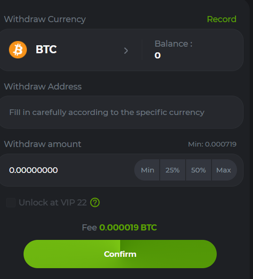Image resolution: width=253 pixels, height=279 pixels.
Task: Select the Max amount button
Action: click(x=224, y=170)
